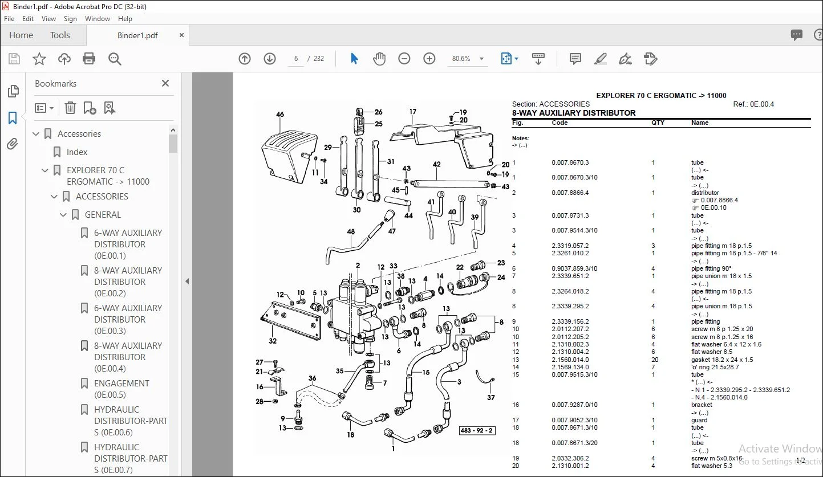Zoom out with the minus circle icon

coord(404,59)
